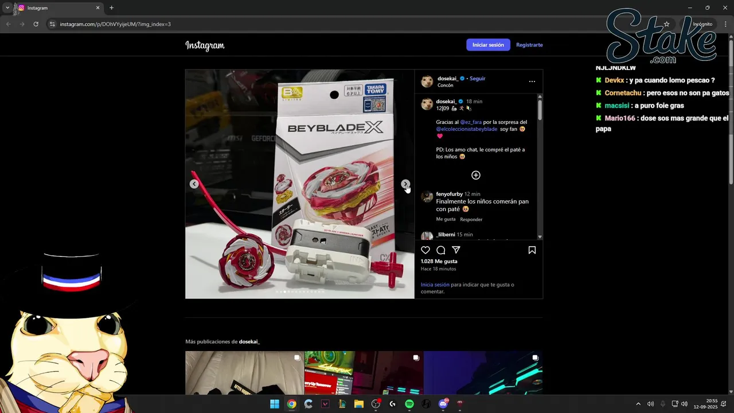Open the blue neon post thumbnail

tap(483, 373)
